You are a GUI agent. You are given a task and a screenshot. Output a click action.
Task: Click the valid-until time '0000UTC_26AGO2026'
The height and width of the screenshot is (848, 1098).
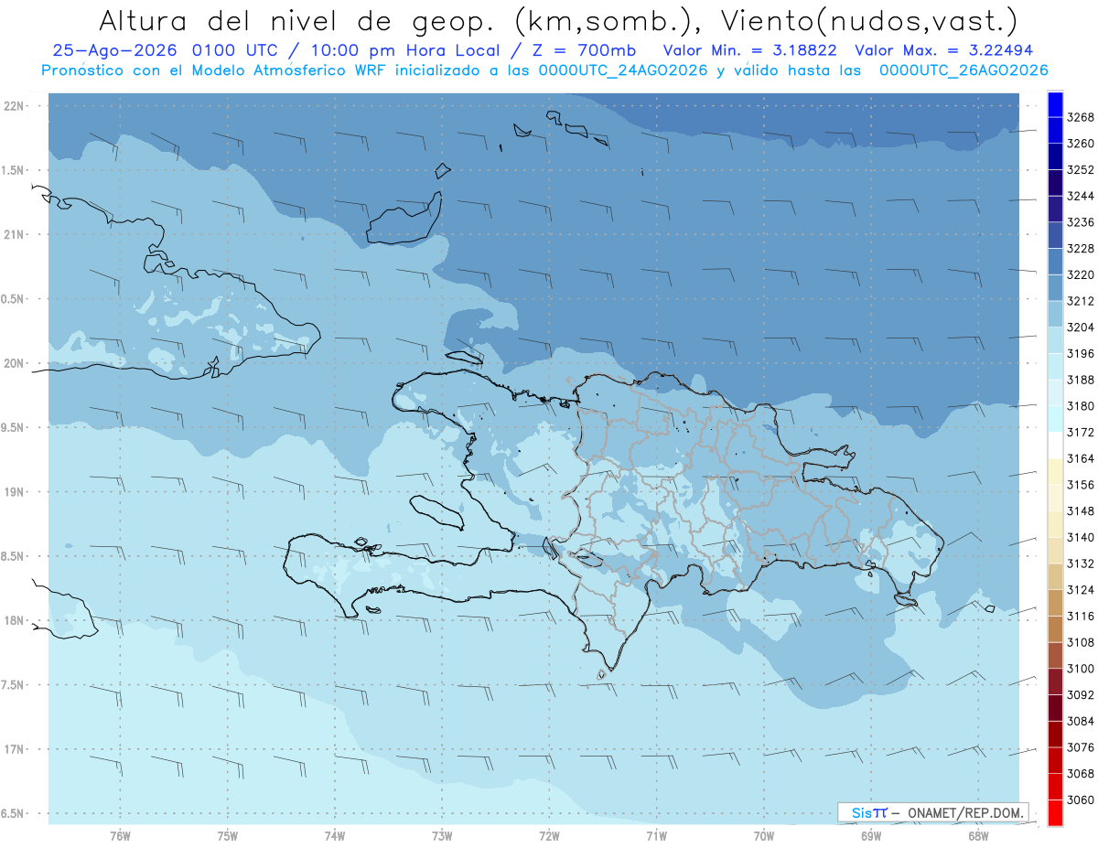pos(963,70)
